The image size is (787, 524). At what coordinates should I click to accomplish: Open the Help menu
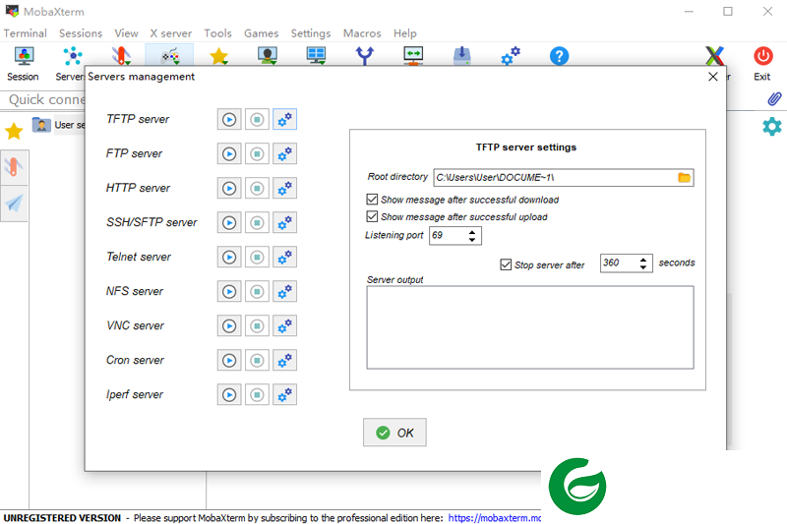point(404,33)
